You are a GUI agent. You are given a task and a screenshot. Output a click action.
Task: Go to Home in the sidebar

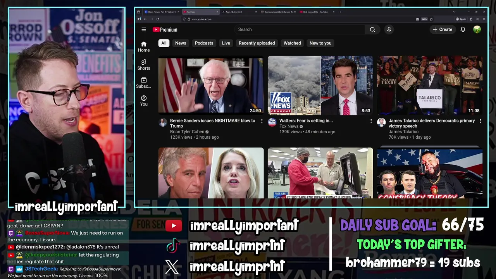point(144,46)
